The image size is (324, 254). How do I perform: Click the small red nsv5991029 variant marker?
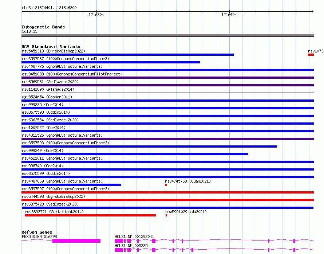point(166,215)
